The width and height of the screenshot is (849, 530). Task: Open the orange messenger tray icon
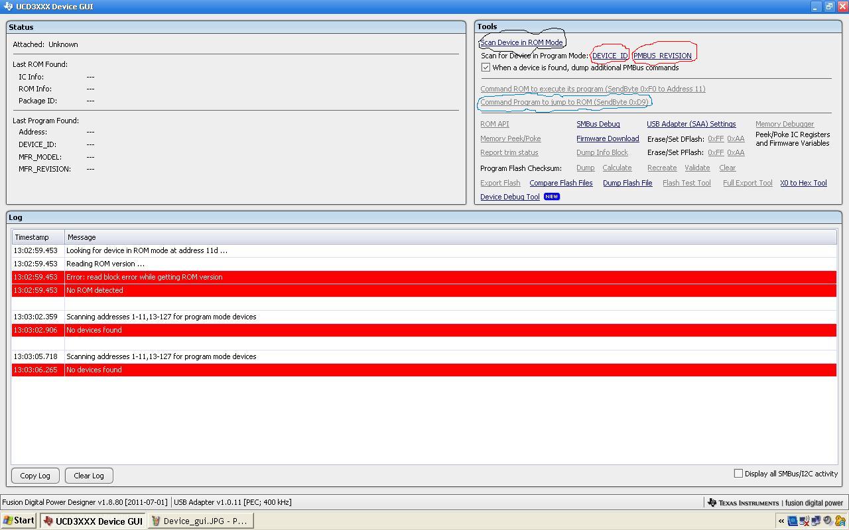(x=840, y=521)
